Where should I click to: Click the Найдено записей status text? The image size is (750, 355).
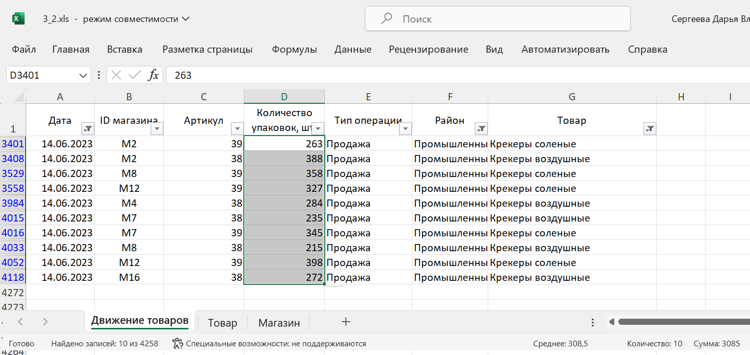tap(105, 344)
